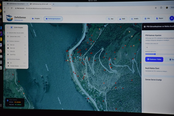Open the tab search dropdown arrow
Screen dimensions: 174x116
click(4, 4)
